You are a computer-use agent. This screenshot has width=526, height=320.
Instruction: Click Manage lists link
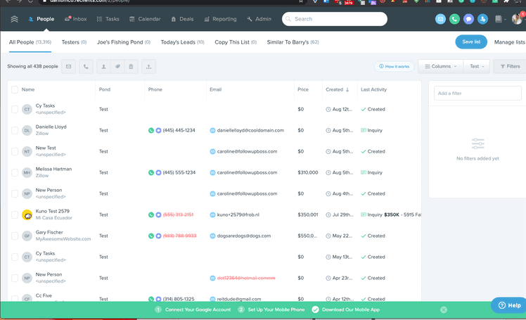509,42
